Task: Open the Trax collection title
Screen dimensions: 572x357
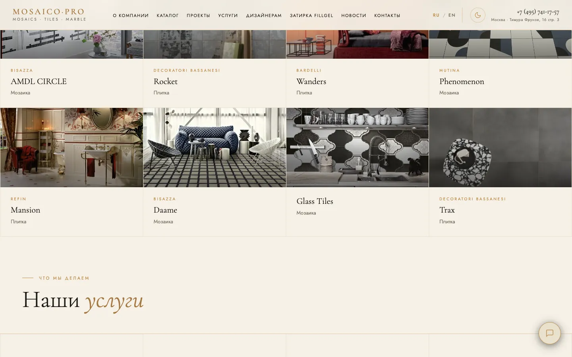Action: click(447, 210)
